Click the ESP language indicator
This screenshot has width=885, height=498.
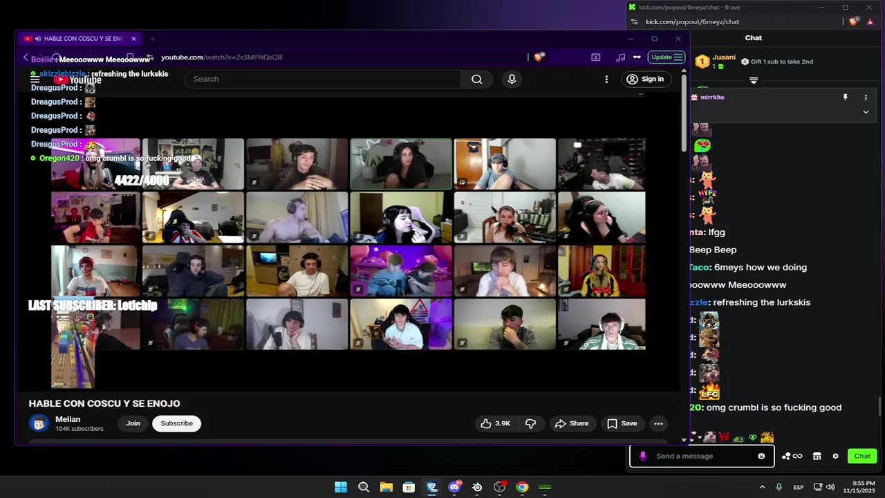[799, 487]
